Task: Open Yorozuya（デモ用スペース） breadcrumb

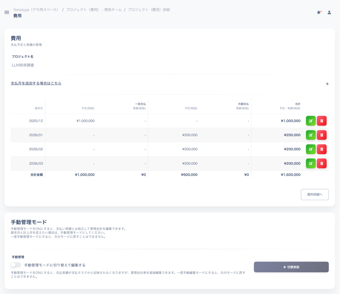Action: 36,10
